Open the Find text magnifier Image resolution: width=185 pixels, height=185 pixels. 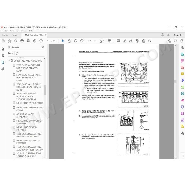pos(28,41)
